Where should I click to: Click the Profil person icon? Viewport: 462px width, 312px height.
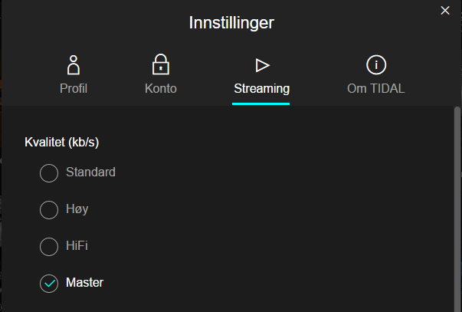74,64
